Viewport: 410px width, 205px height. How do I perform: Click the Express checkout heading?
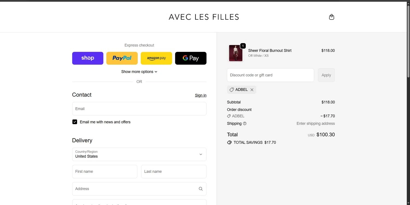(139, 45)
